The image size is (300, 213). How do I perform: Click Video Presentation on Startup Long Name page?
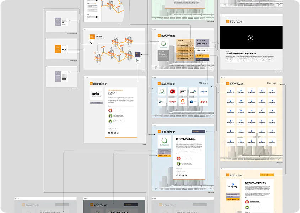[x=233, y=194]
